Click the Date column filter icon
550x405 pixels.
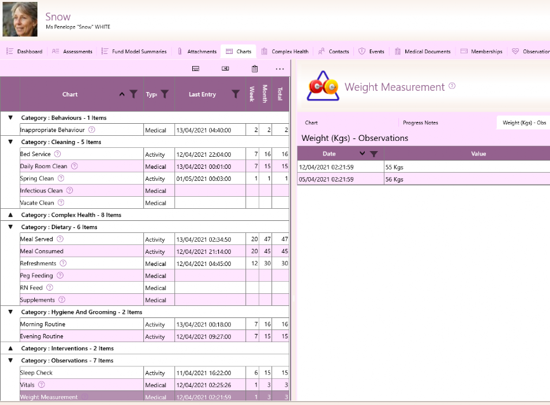pos(374,154)
